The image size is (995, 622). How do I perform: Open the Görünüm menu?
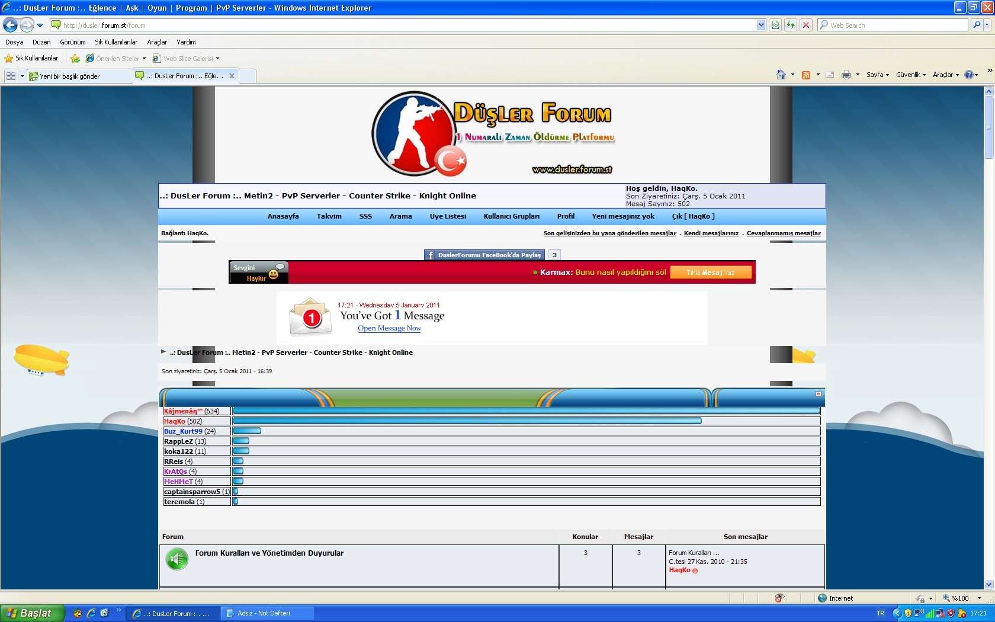click(73, 42)
